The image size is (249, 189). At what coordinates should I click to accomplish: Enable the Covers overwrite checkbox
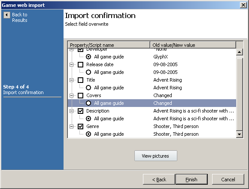click(81, 95)
